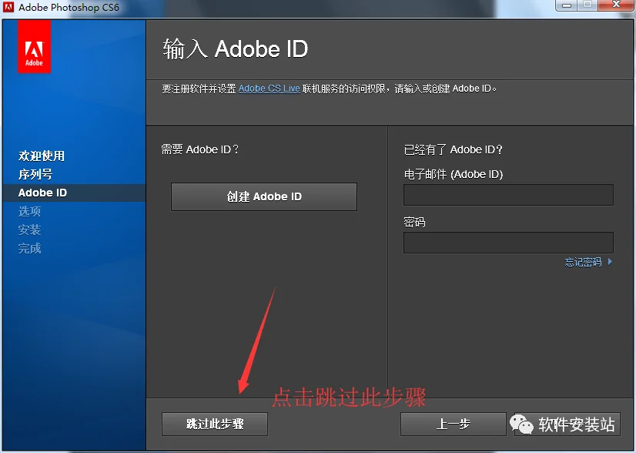Open the Adobe CS Live link
Screen dimensions: 636x453
tap(269, 89)
